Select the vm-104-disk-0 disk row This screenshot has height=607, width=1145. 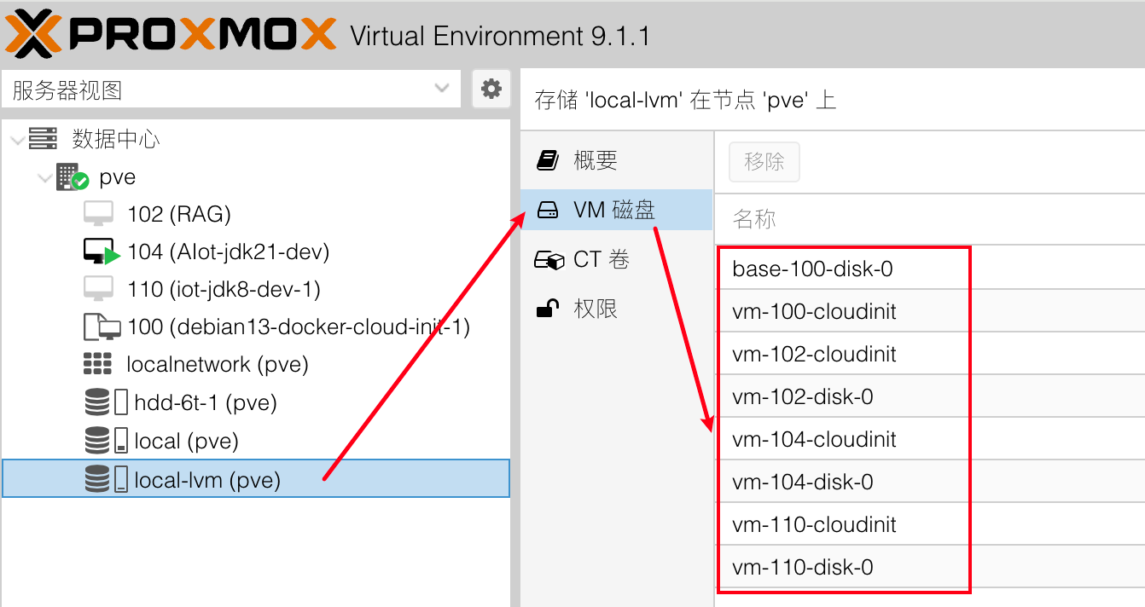click(x=802, y=483)
